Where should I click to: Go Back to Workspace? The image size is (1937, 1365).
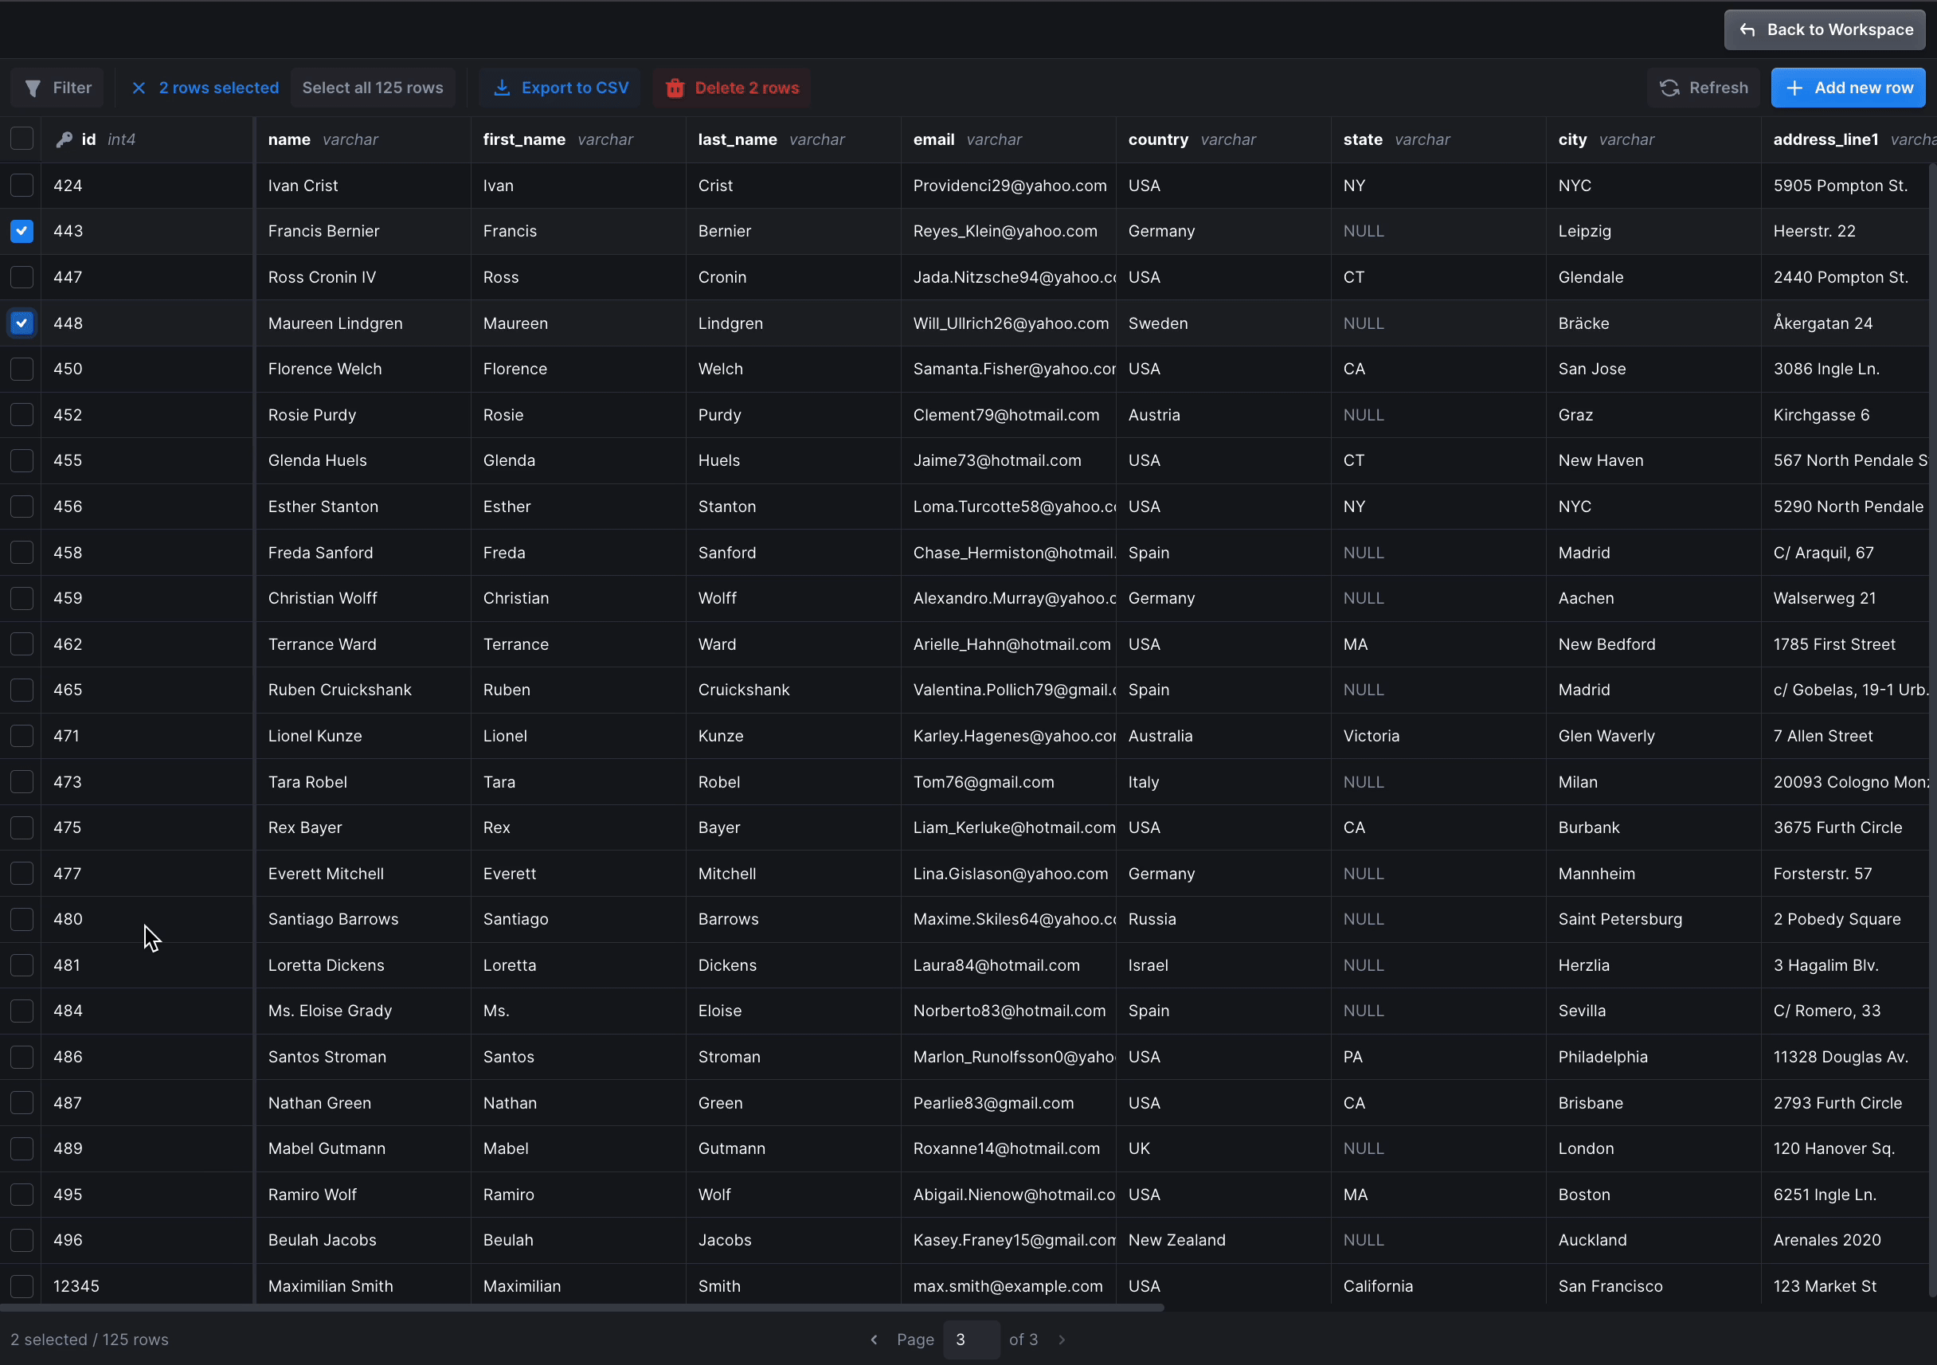(x=1825, y=29)
